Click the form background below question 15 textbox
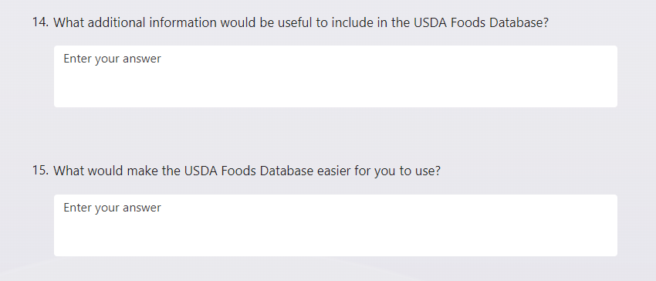The height and width of the screenshot is (281, 656). click(328, 269)
